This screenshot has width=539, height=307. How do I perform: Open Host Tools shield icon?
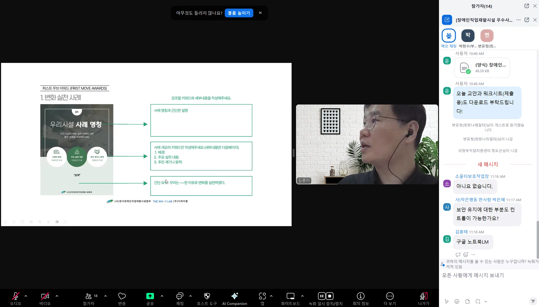click(x=207, y=296)
